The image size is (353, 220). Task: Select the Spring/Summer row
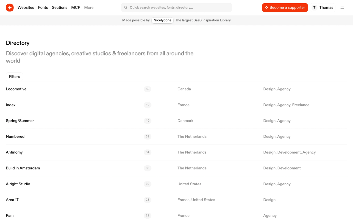click(x=177, y=121)
